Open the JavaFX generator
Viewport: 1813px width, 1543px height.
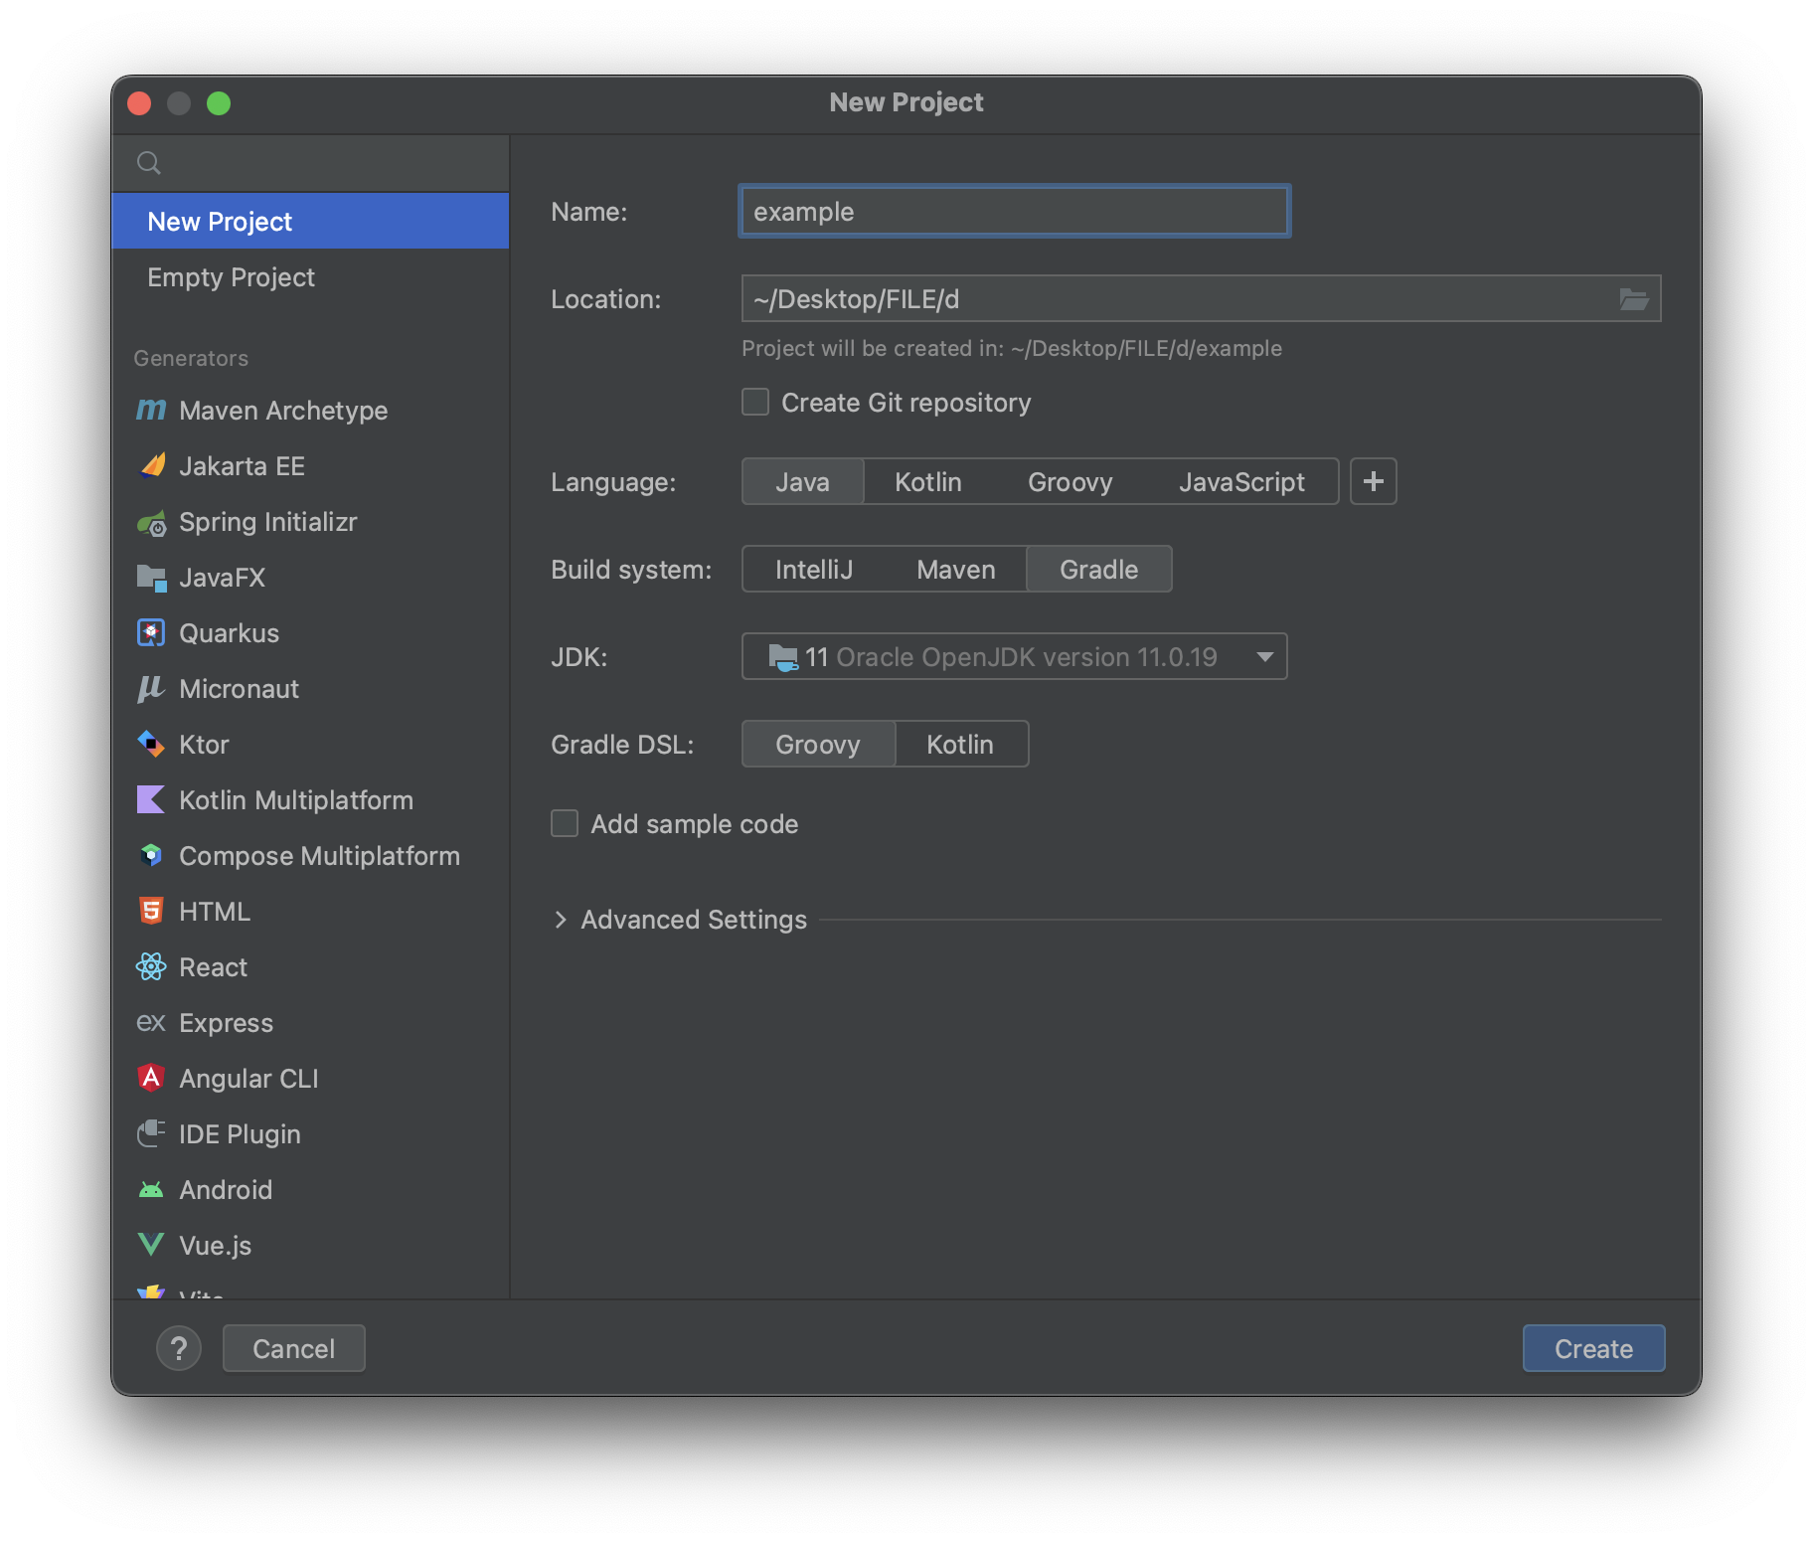(310, 577)
